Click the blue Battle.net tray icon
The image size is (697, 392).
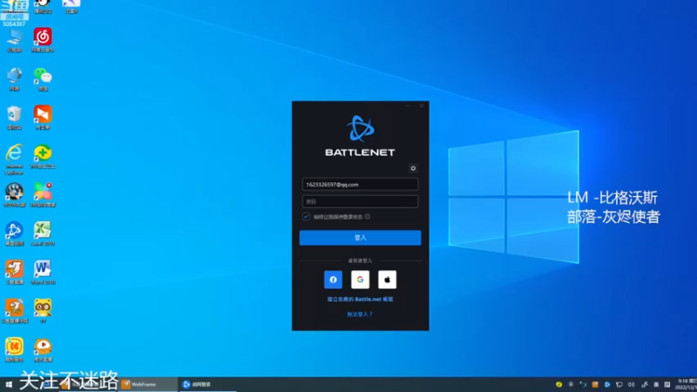coord(606,384)
